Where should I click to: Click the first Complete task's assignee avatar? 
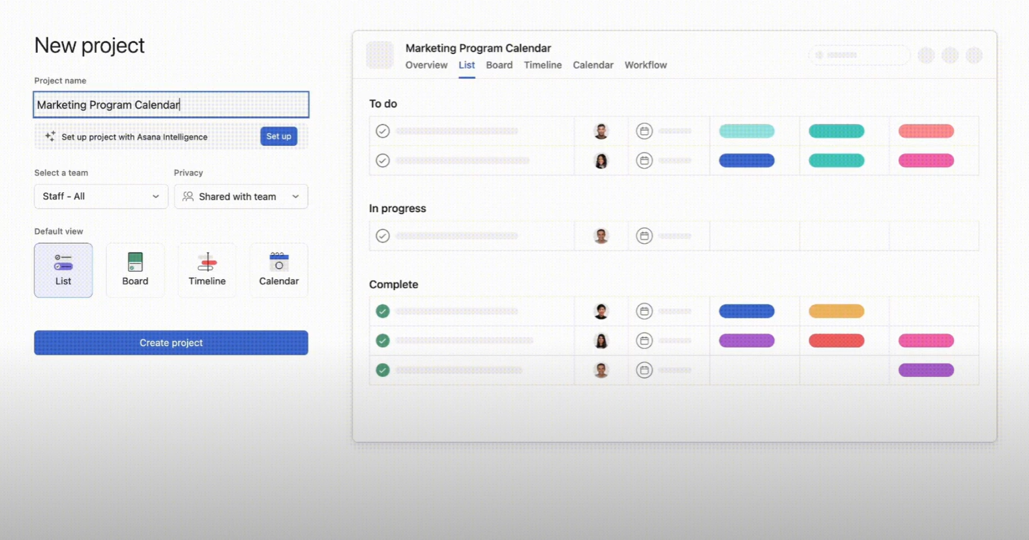601,311
